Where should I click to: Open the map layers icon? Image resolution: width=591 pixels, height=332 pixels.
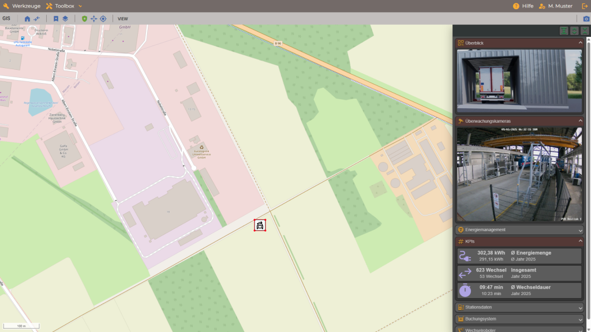[65, 18]
